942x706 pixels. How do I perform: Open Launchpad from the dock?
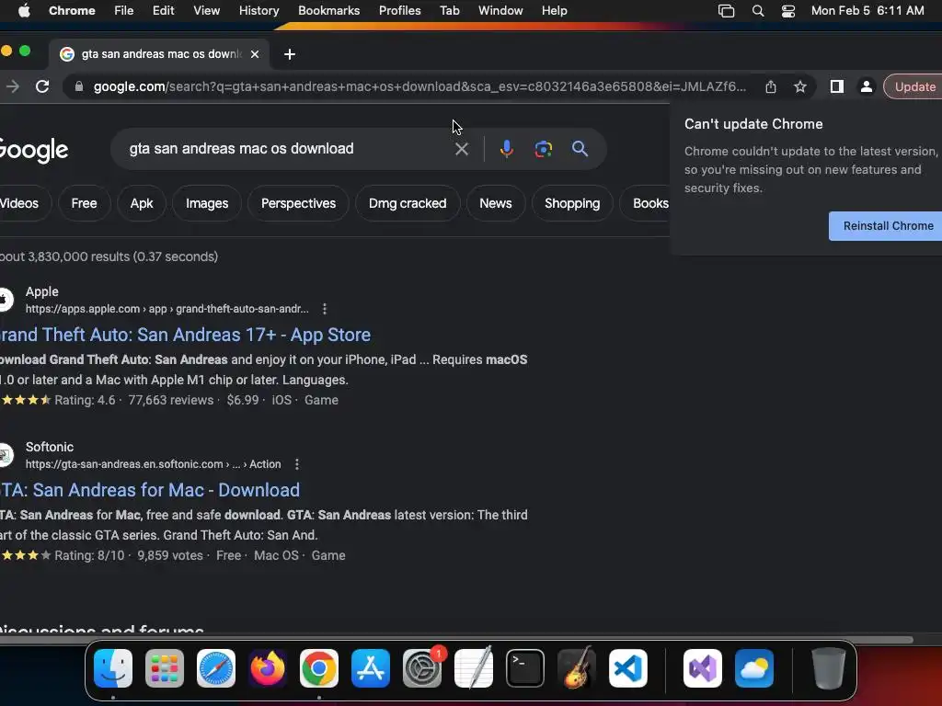[165, 668]
